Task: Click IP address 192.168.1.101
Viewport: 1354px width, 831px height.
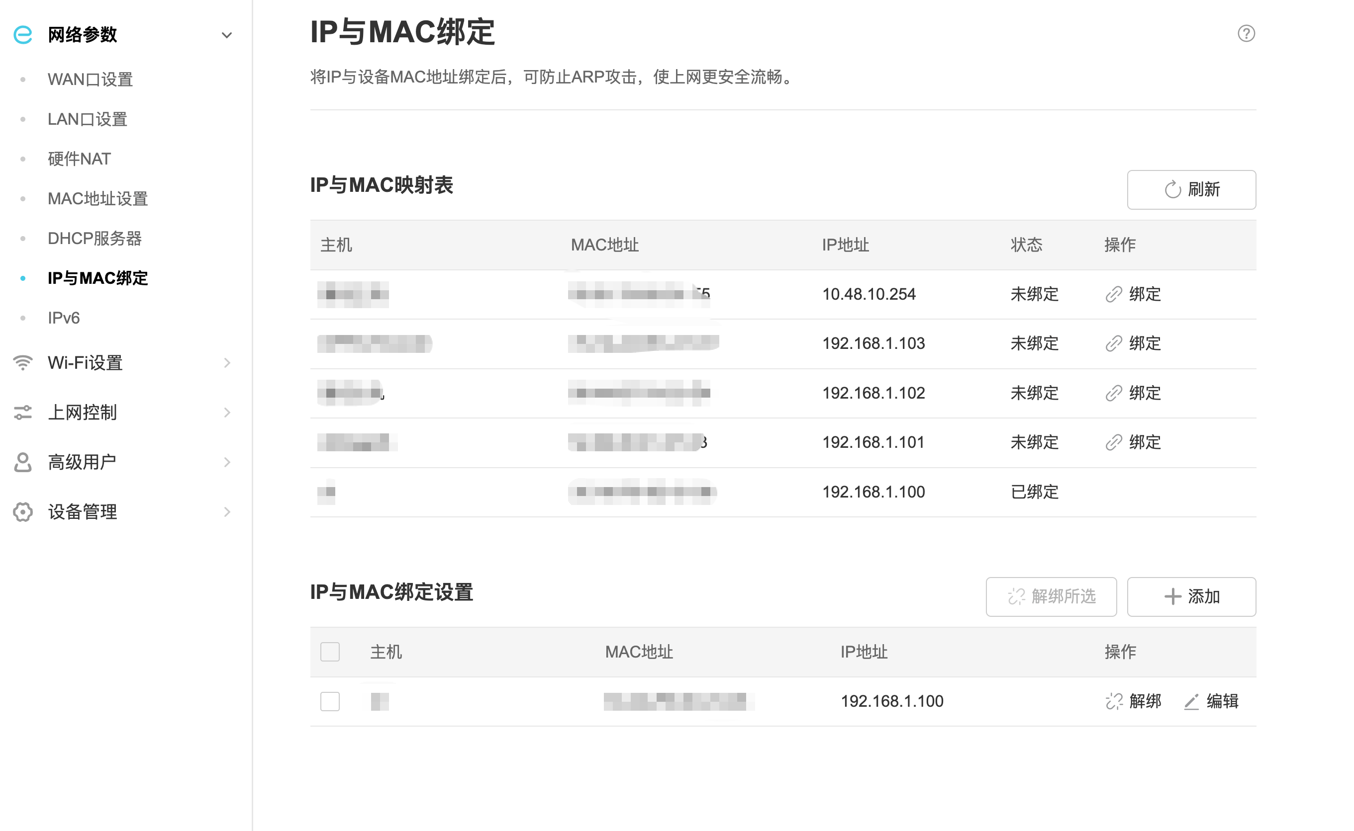Action: [x=873, y=442]
